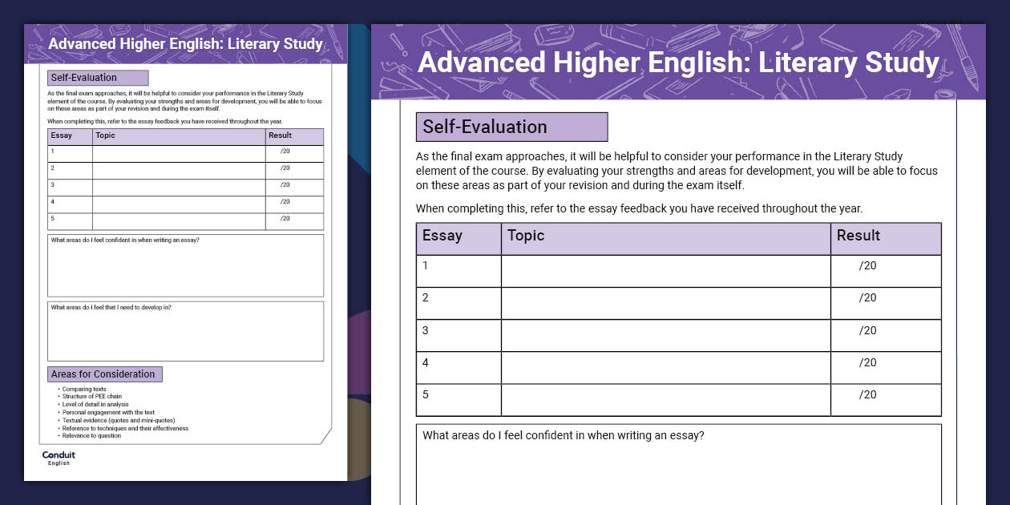
Task: Select the bullet item 'Comparing texts'
Action: (84, 389)
